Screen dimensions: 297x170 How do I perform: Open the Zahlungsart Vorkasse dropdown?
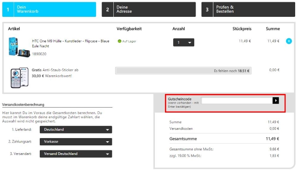76,142
